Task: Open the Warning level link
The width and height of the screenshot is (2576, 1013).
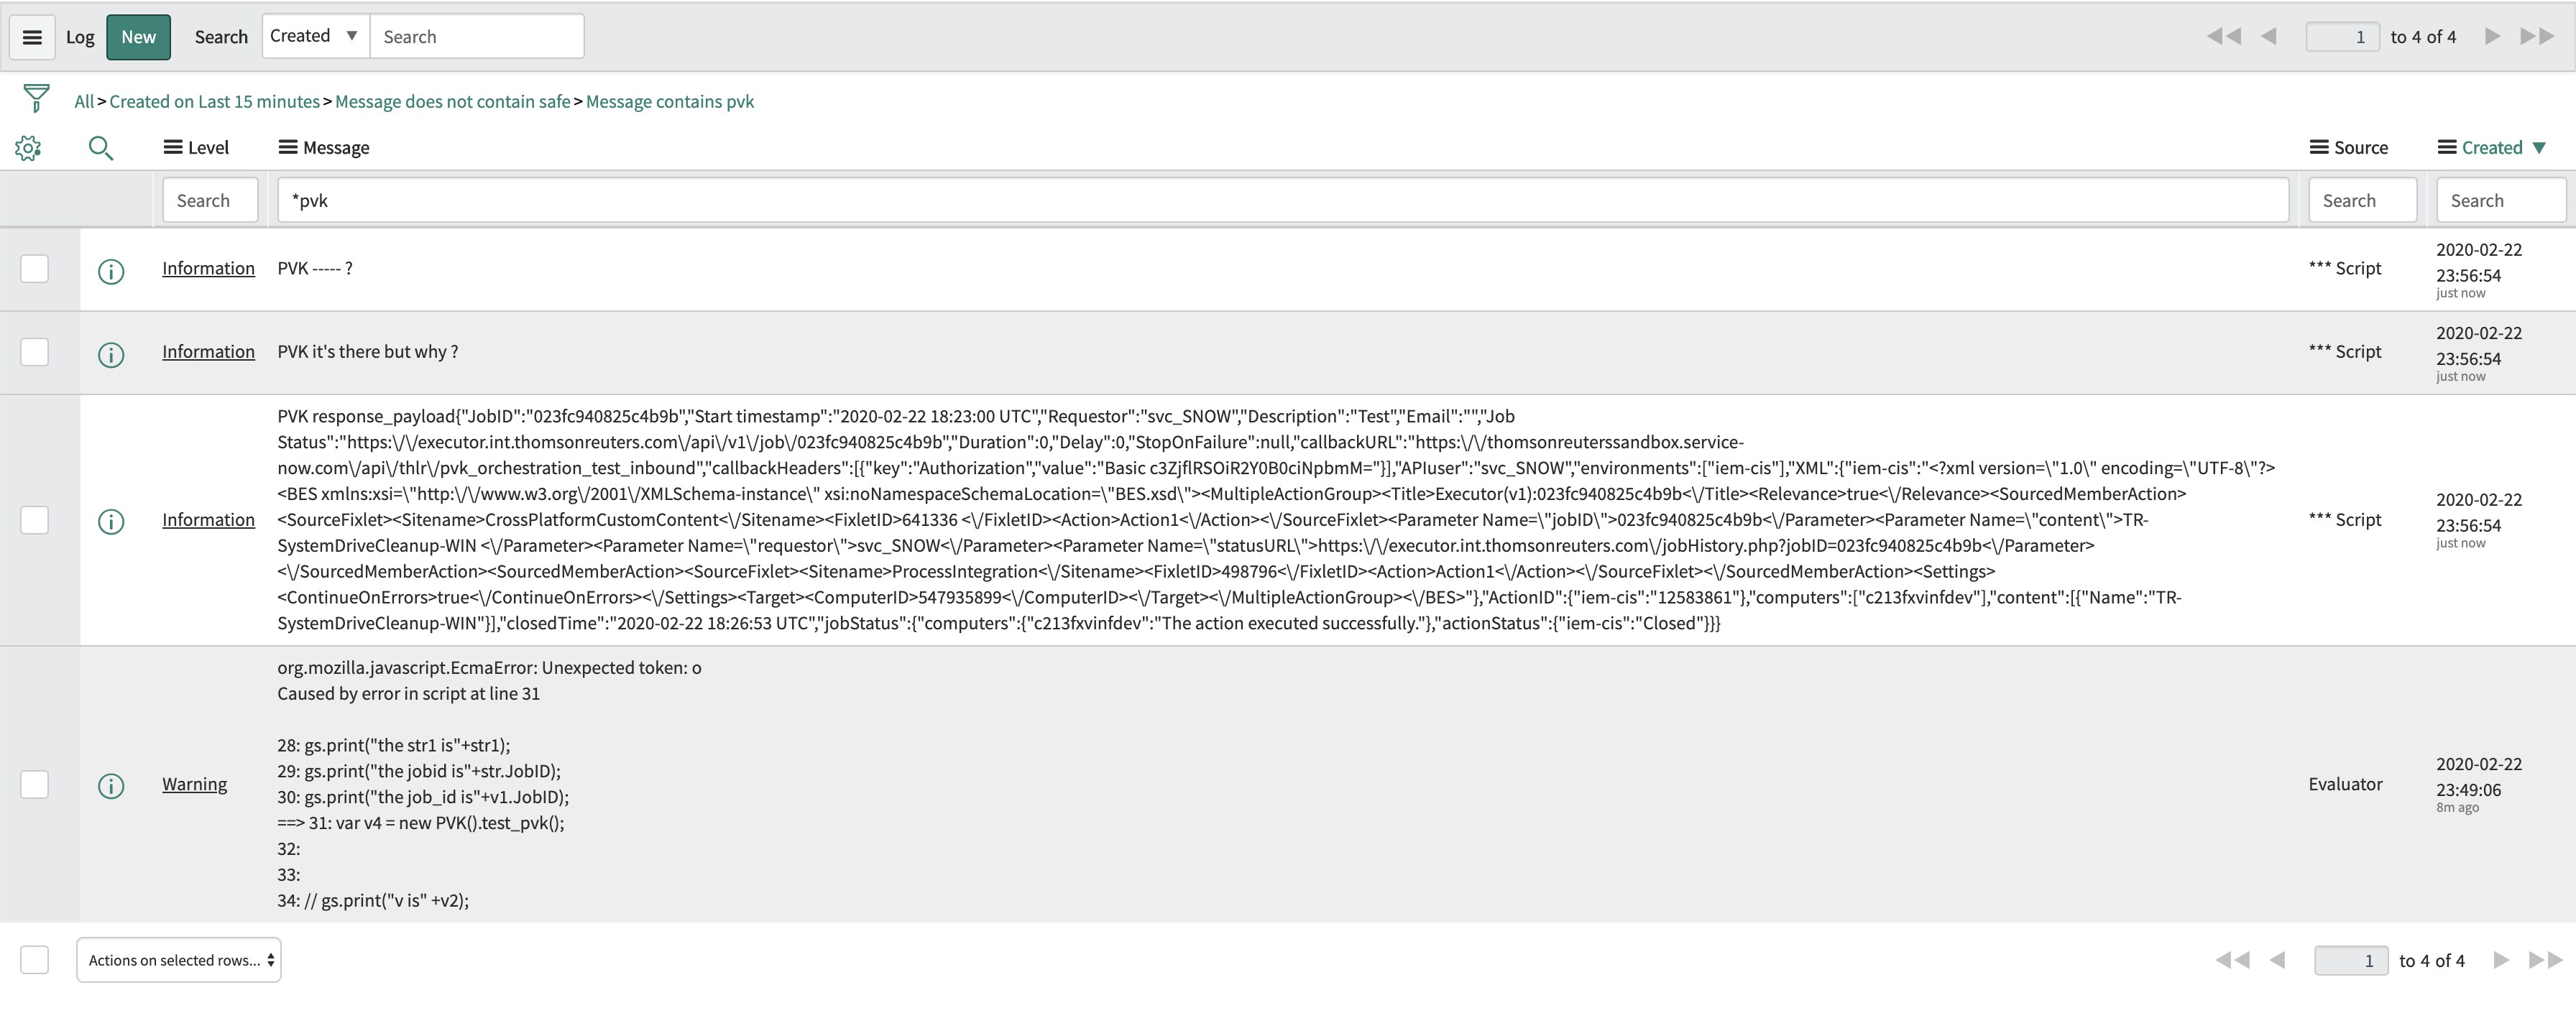Action: click(194, 784)
